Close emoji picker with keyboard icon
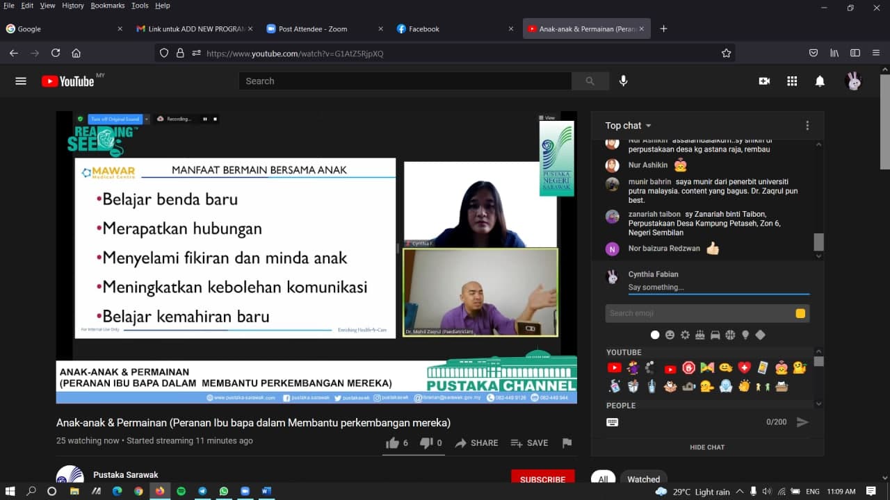Viewport: 890px width, 500px height. [613, 422]
